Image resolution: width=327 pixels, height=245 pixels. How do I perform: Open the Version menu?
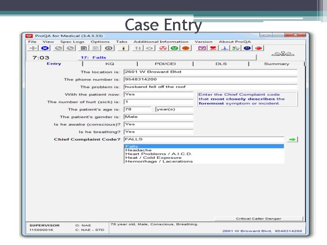pyautogui.click(x=203, y=42)
